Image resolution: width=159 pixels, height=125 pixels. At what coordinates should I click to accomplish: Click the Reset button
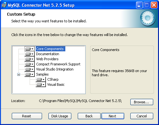[x=27, y=116]
